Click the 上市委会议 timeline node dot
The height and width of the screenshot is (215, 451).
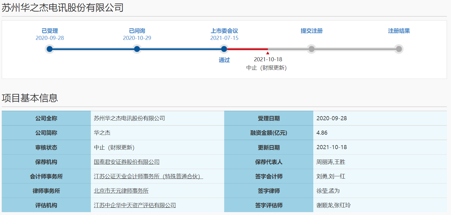224,49
